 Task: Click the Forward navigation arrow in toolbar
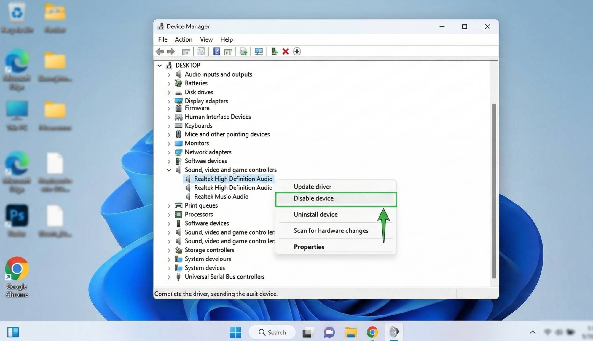[x=171, y=51]
